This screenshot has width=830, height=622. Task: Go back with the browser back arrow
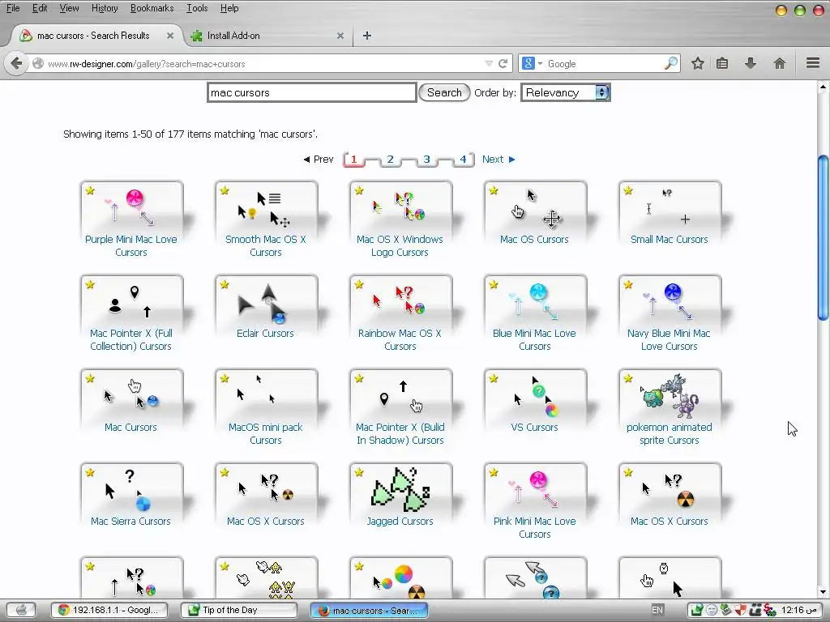click(16, 63)
